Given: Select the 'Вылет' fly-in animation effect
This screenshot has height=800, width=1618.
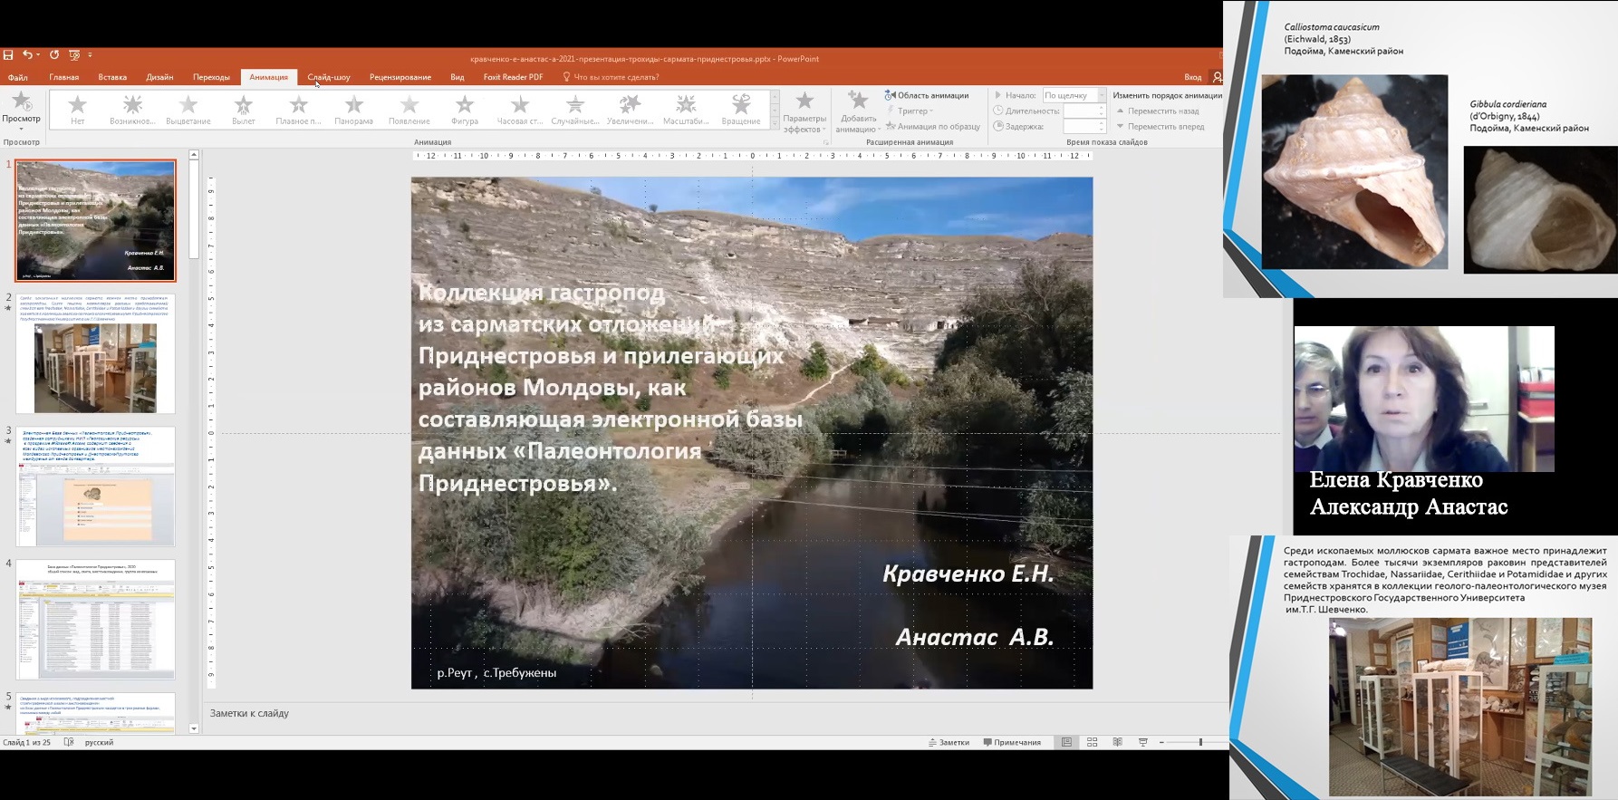Looking at the screenshot, I should click(x=243, y=110).
